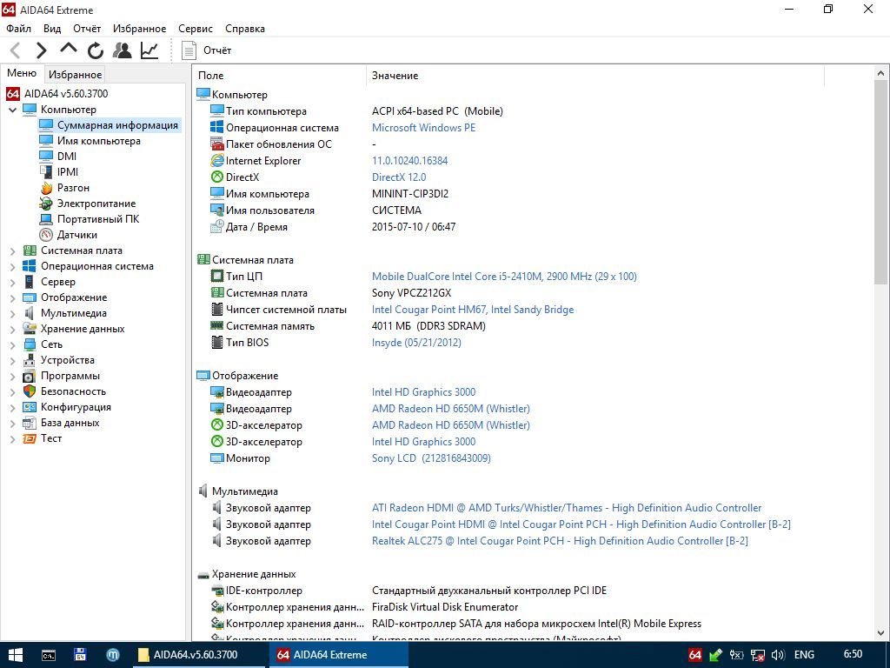Open the Файл menu
890x668 pixels.
click(19, 29)
